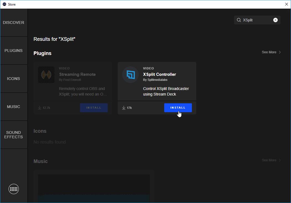Viewport: 291px width, 203px height.
Task: Go to the Icons sidebar section
Action: [x=14, y=79]
